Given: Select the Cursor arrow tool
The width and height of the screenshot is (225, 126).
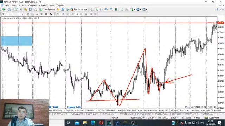Looking at the screenshot, I should click(x=3, y=14).
